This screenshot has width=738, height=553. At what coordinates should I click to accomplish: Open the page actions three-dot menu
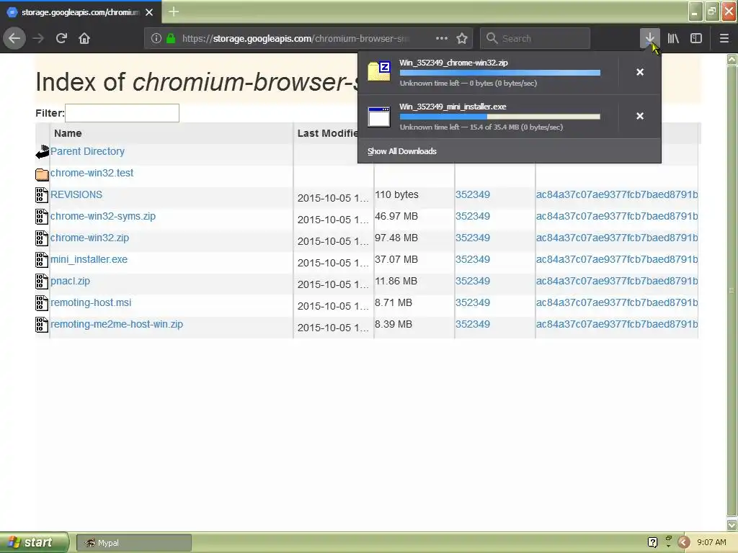pyautogui.click(x=442, y=38)
